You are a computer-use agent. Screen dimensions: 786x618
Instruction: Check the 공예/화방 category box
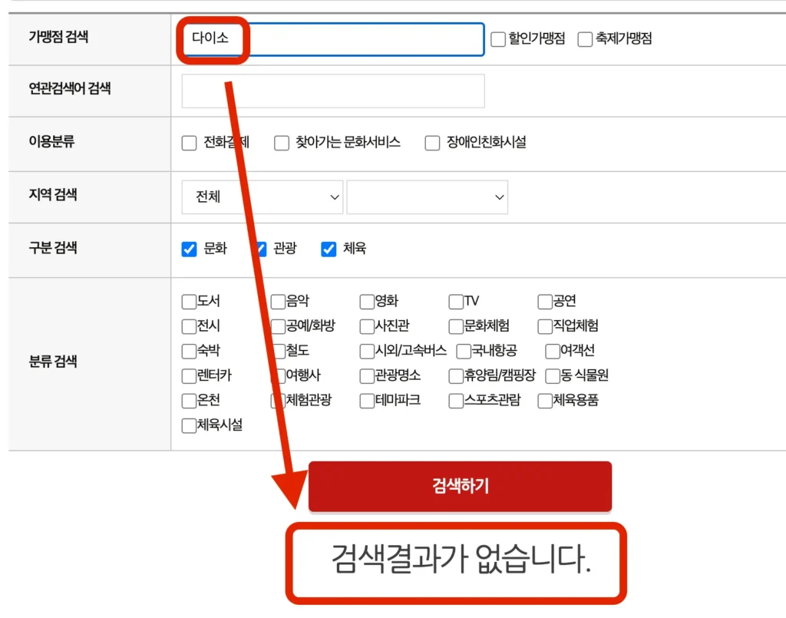tap(278, 327)
